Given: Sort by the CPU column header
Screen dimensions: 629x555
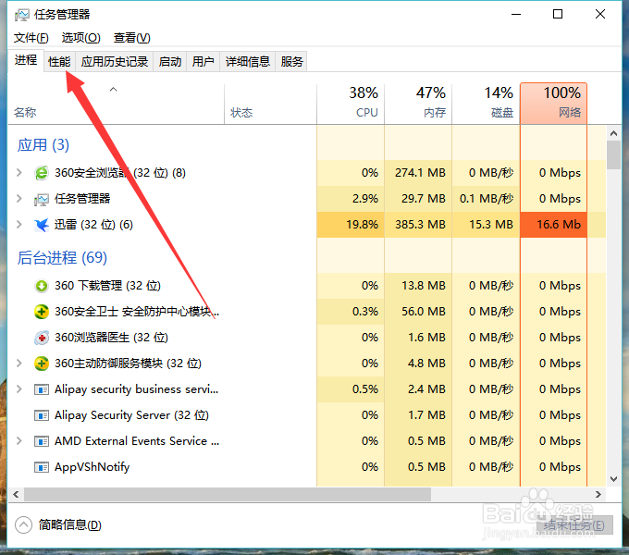Looking at the screenshot, I should pos(351,104).
